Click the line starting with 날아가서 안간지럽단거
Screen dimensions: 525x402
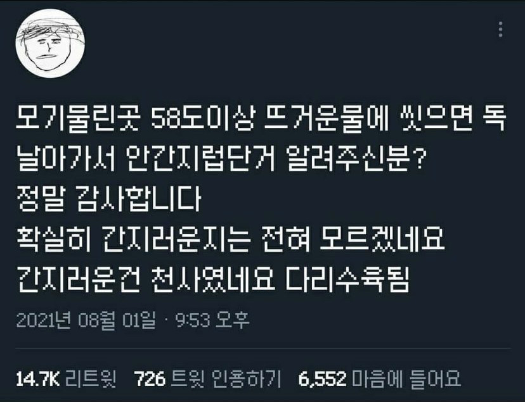[221, 159]
